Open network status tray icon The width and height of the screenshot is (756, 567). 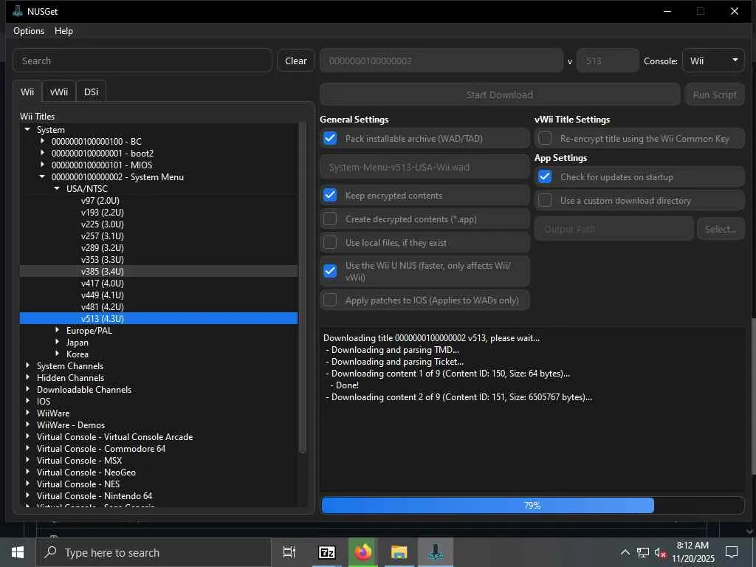point(643,552)
